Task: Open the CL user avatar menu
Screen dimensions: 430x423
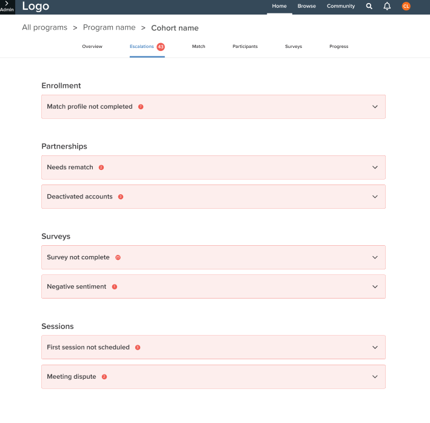Action: (406, 6)
